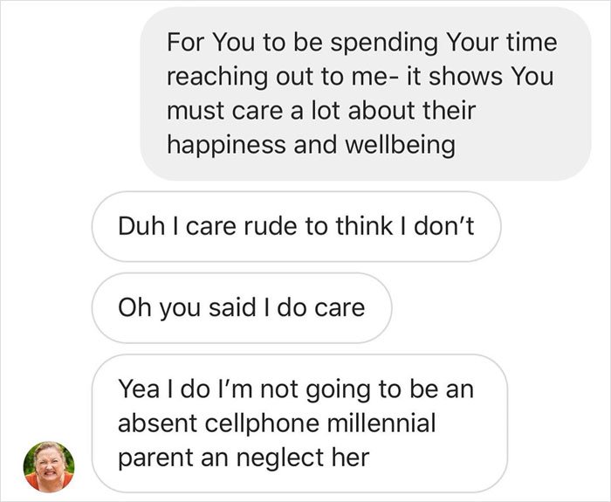
Task: Click the "absent cellphone millennial" text line
Action: point(276,423)
